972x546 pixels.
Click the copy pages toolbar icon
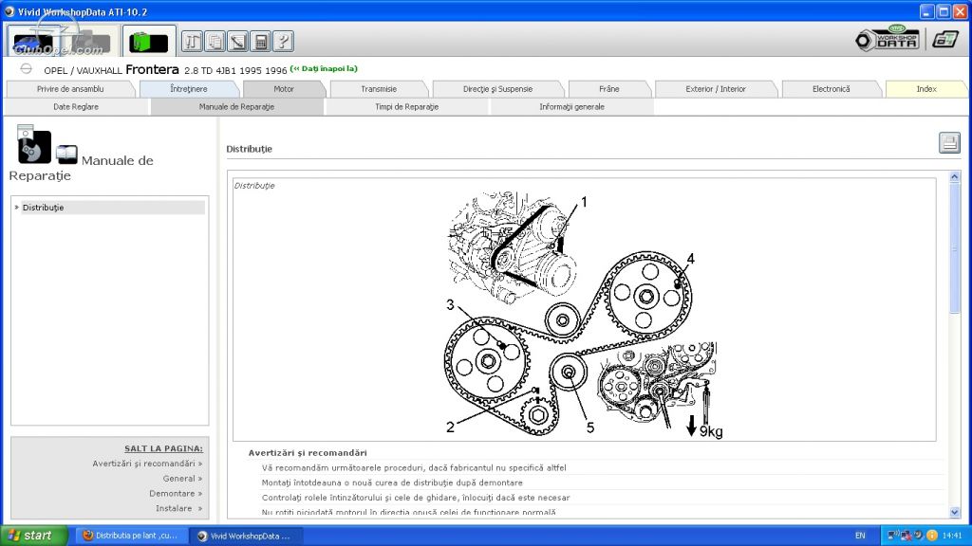coord(215,42)
